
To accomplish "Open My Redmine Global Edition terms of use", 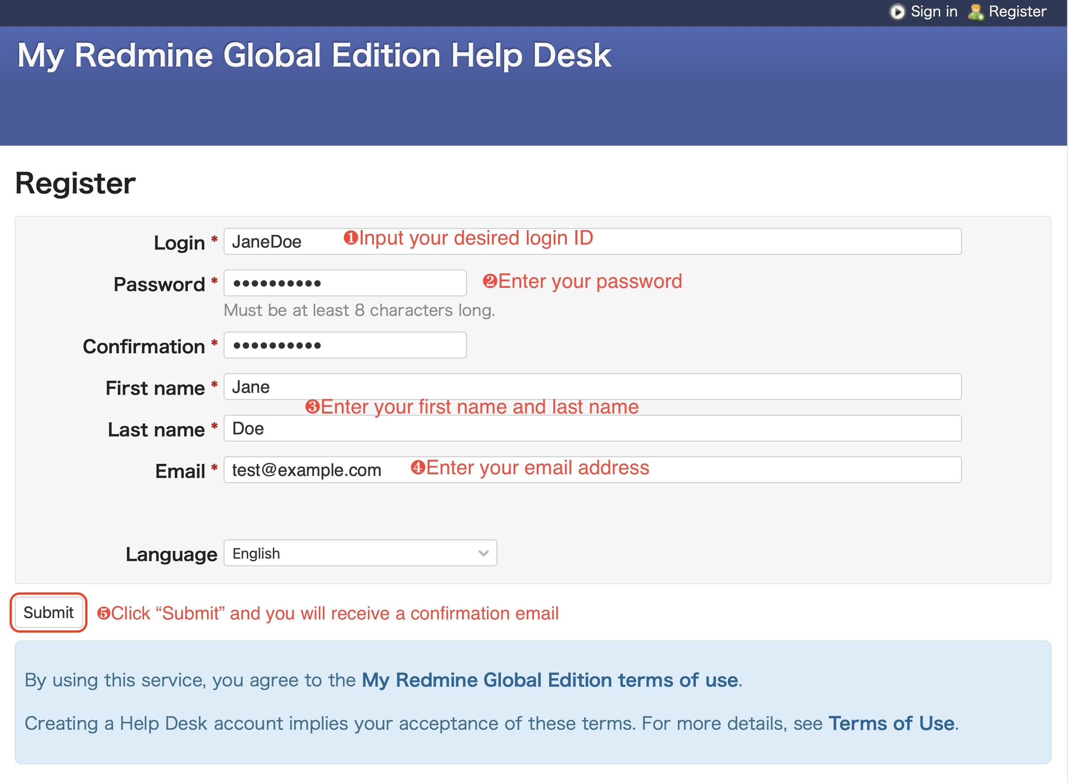I will coord(549,680).
